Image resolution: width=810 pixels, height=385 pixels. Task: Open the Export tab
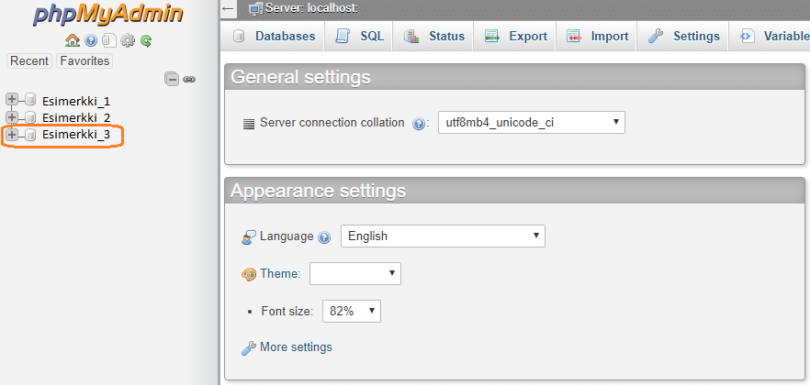(515, 37)
